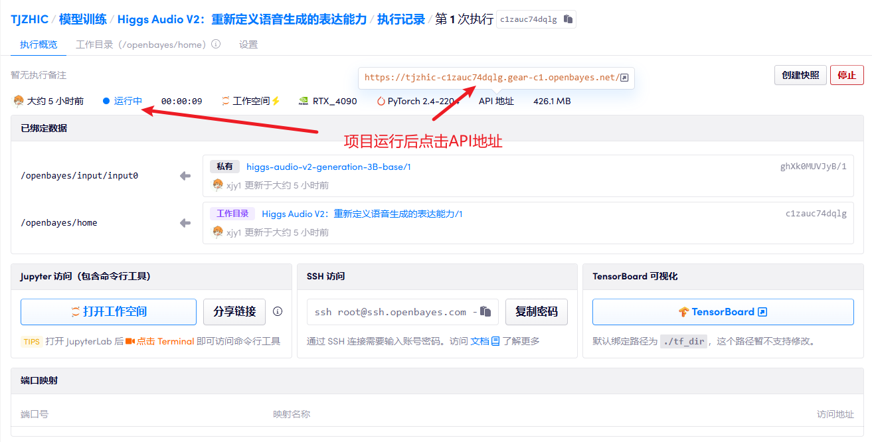Open higgs-audio-v2-generation-3B-base/1 dataset link
Image resolution: width=872 pixels, height=442 pixels.
pyautogui.click(x=328, y=167)
